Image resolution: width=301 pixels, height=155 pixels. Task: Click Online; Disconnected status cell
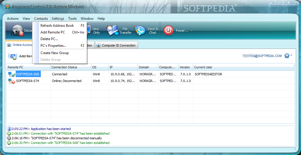(x=67, y=81)
